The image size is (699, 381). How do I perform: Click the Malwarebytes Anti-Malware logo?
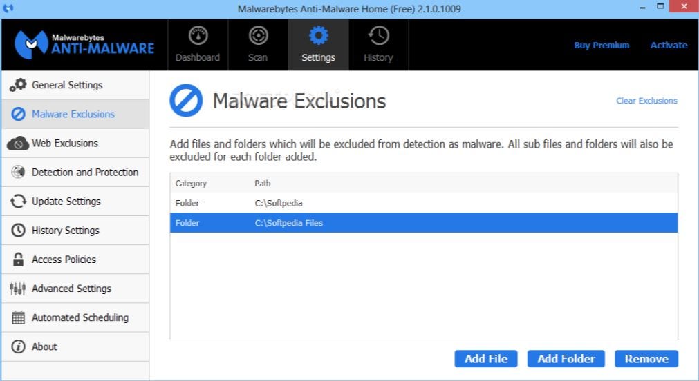click(x=84, y=44)
